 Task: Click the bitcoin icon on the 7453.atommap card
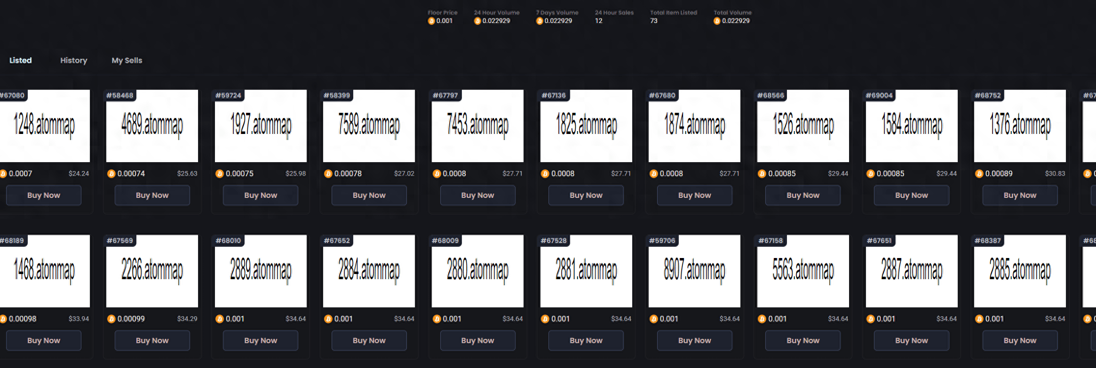[x=437, y=174]
